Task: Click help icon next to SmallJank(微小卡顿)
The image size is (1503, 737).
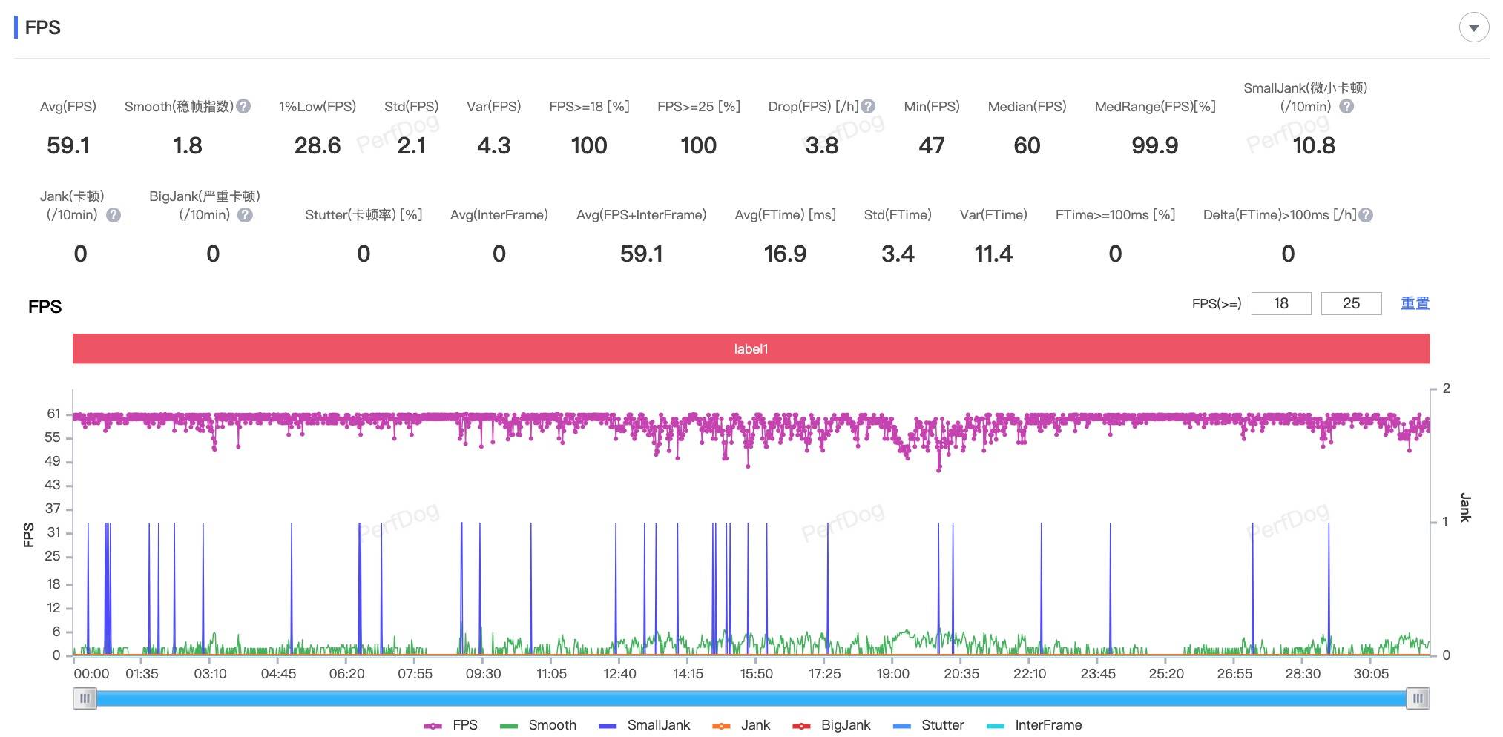Action: tap(1346, 107)
